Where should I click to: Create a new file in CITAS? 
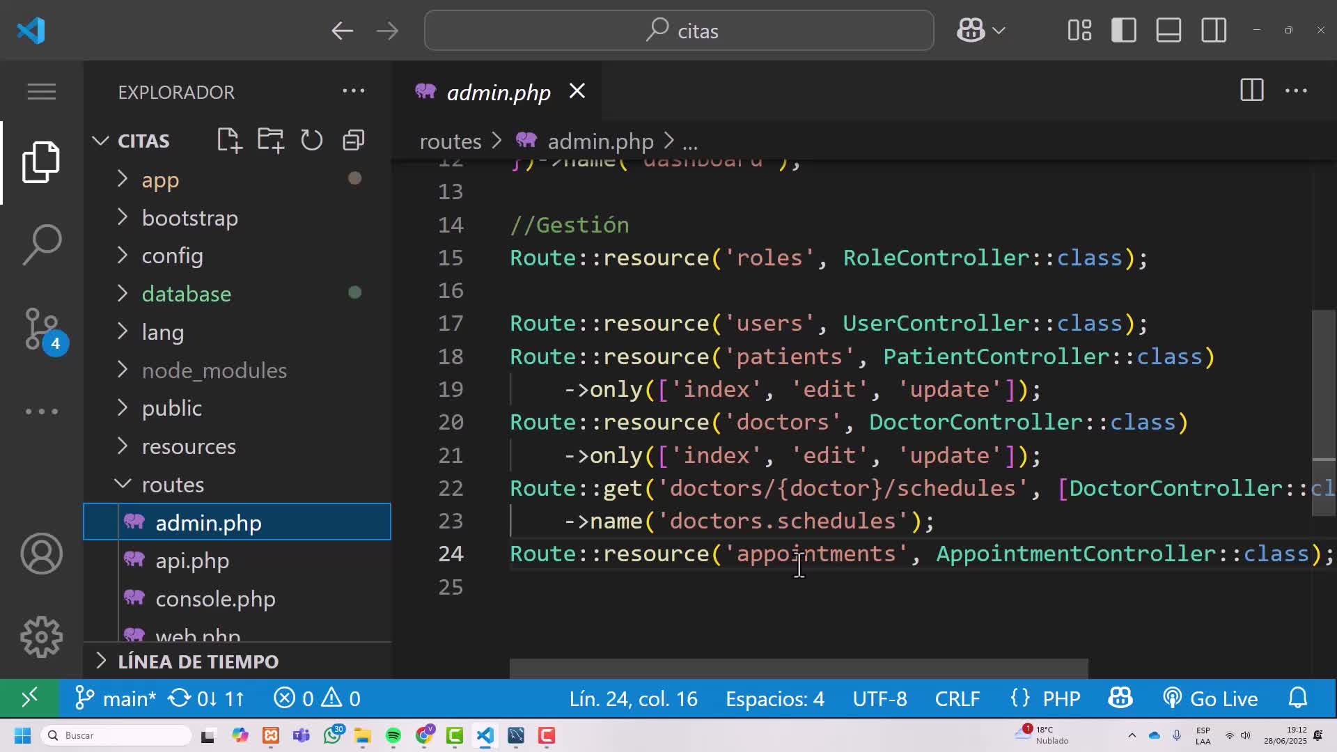pyautogui.click(x=229, y=141)
